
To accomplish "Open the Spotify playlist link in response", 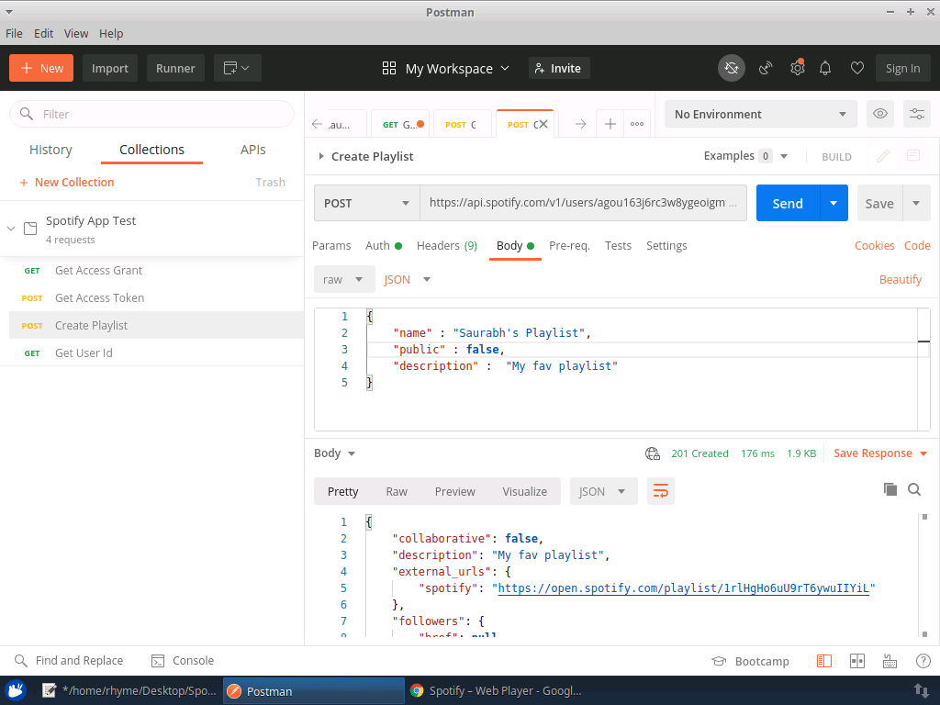I will click(x=684, y=588).
